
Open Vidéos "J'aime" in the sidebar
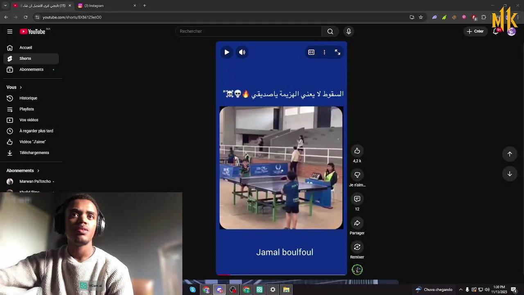click(31, 142)
